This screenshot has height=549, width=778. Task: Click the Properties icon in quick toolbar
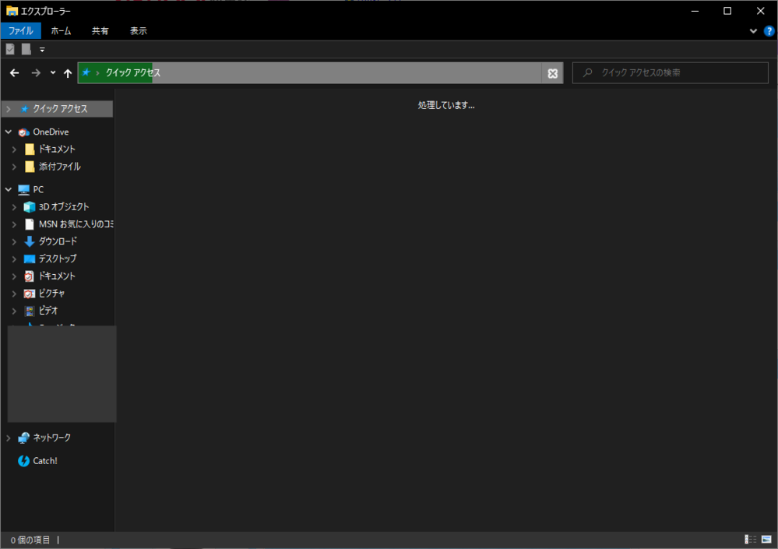10,49
